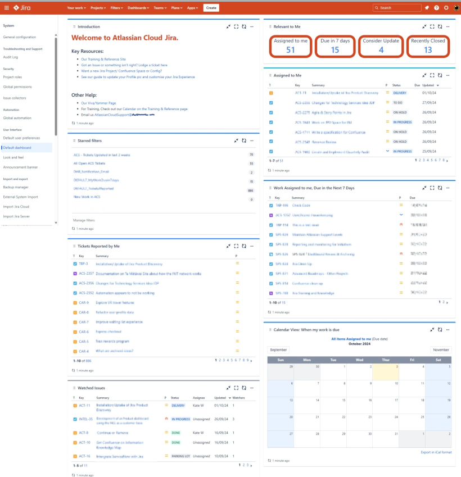Image resolution: width=461 pixels, height=477 pixels.
Task: Expand the Projects menu
Action: tap(98, 8)
